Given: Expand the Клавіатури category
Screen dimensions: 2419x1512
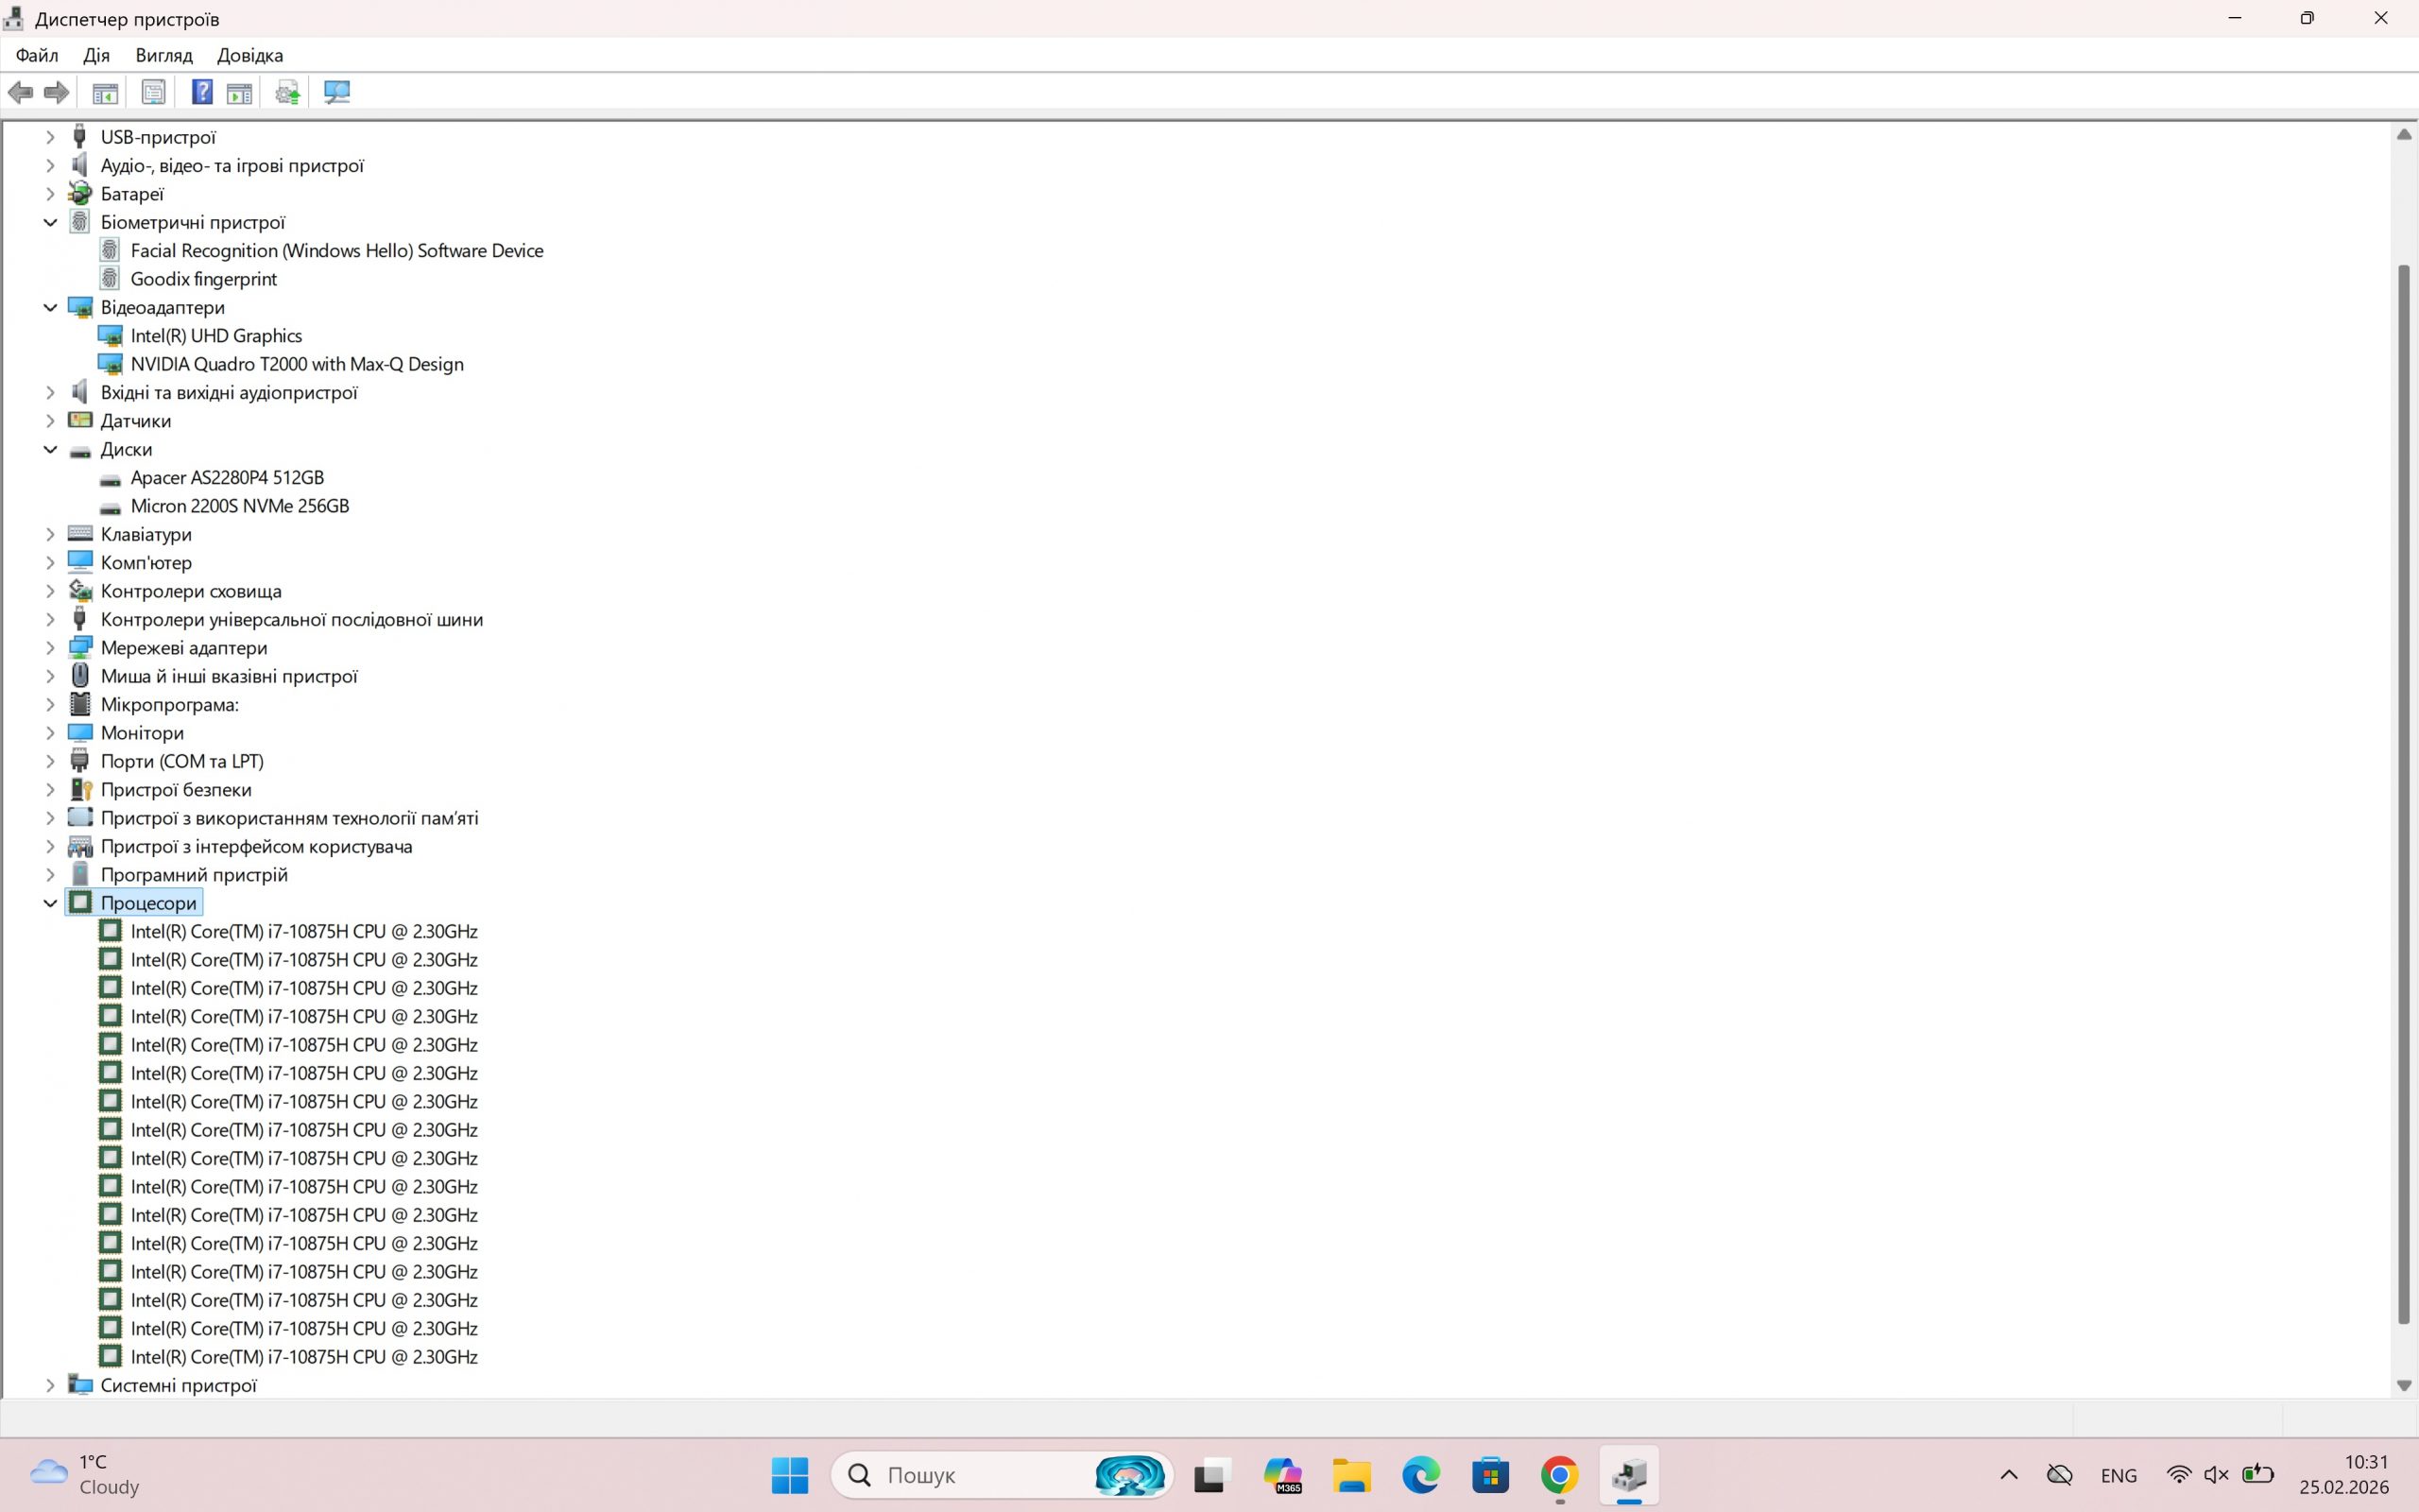Looking at the screenshot, I should [50, 534].
